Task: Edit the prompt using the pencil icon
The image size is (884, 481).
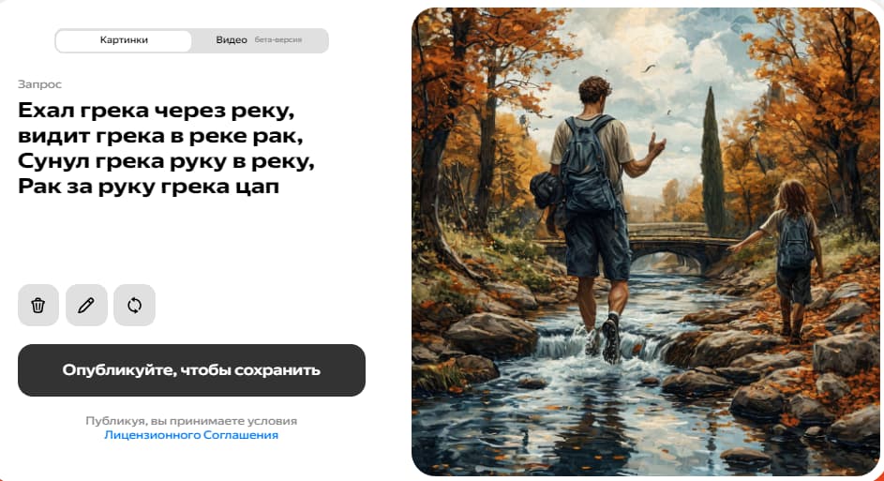Action: tap(86, 305)
